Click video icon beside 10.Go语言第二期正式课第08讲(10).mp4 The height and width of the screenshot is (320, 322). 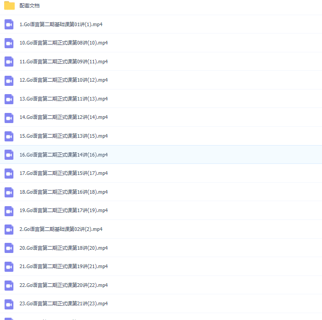point(9,43)
